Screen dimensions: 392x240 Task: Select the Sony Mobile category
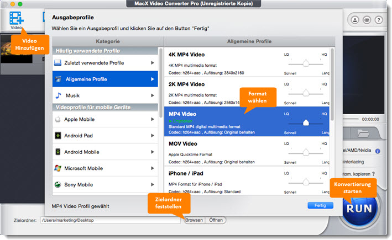pyautogui.click(x=105, y=185)
